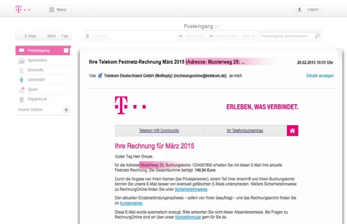Expand the Mehr dropdown
Viewport: 347px width, 224px height.
click(248, 36)
